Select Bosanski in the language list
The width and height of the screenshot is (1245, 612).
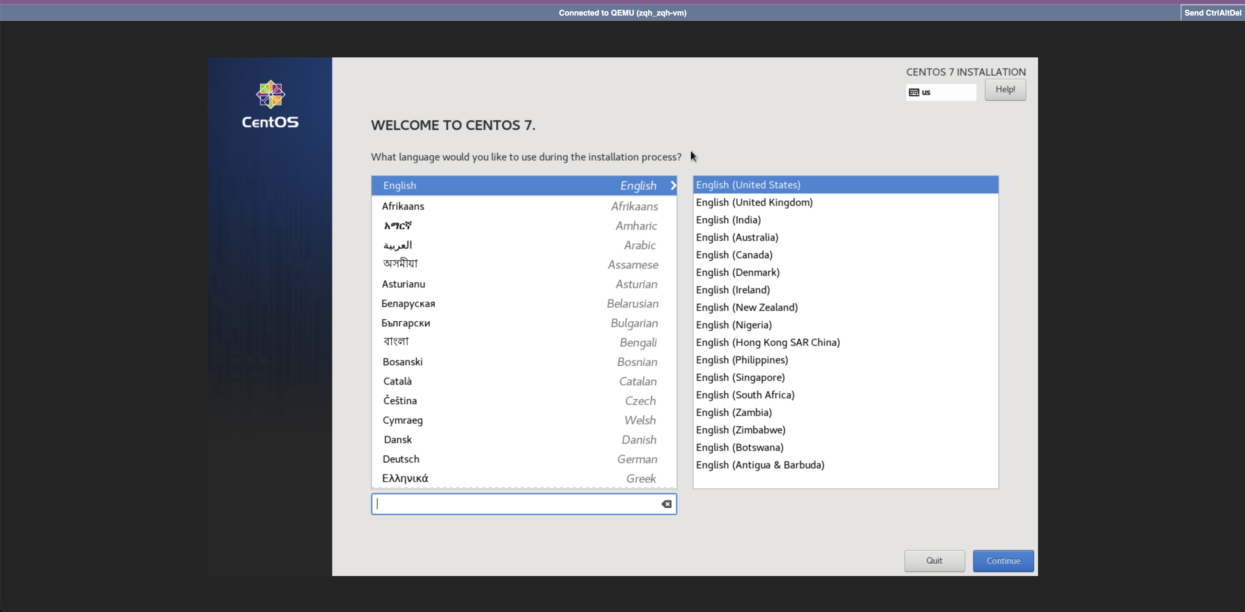click(x=524, y=362)
